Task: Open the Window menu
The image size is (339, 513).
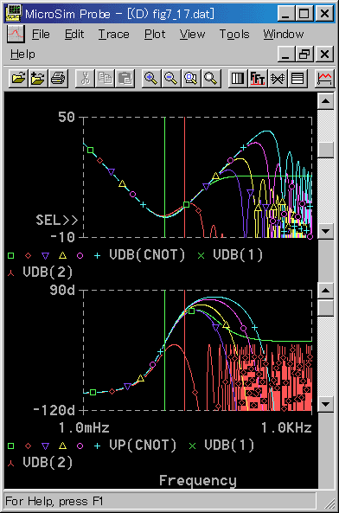Action: [284, 34]
